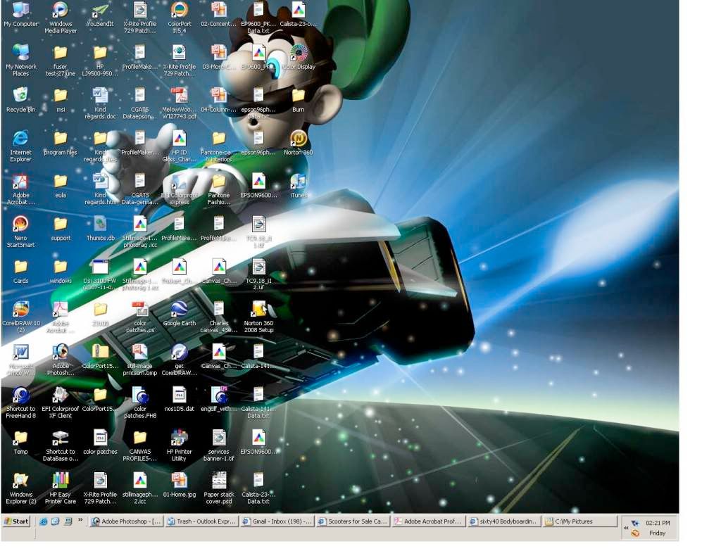Open the Adobe Acrobat shortcut below Internet Explorer

point(20,189)
